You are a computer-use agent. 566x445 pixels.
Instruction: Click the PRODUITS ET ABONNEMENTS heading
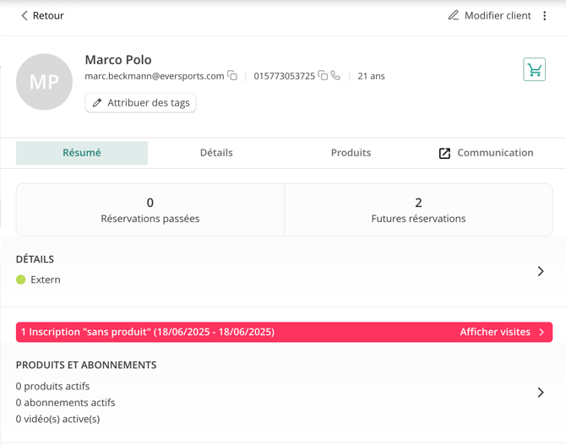(x=86, y=365)
